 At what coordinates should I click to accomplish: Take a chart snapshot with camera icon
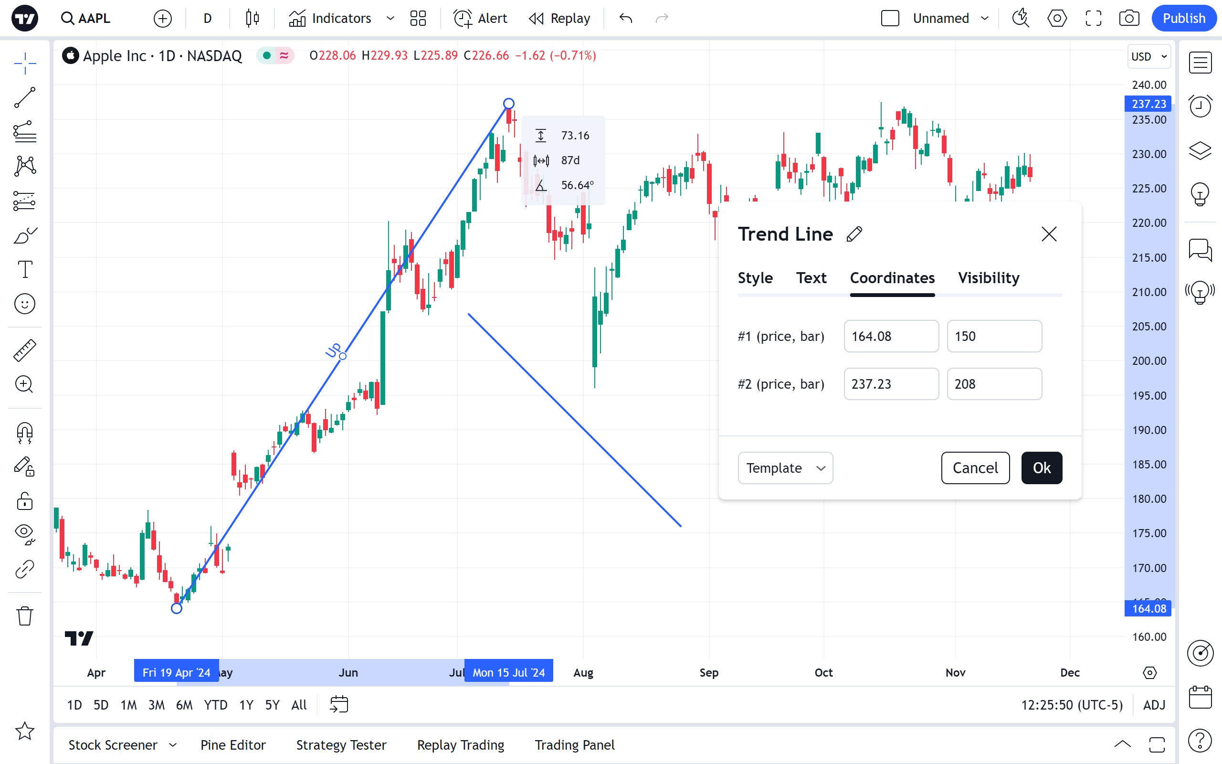coord(1128,19)
